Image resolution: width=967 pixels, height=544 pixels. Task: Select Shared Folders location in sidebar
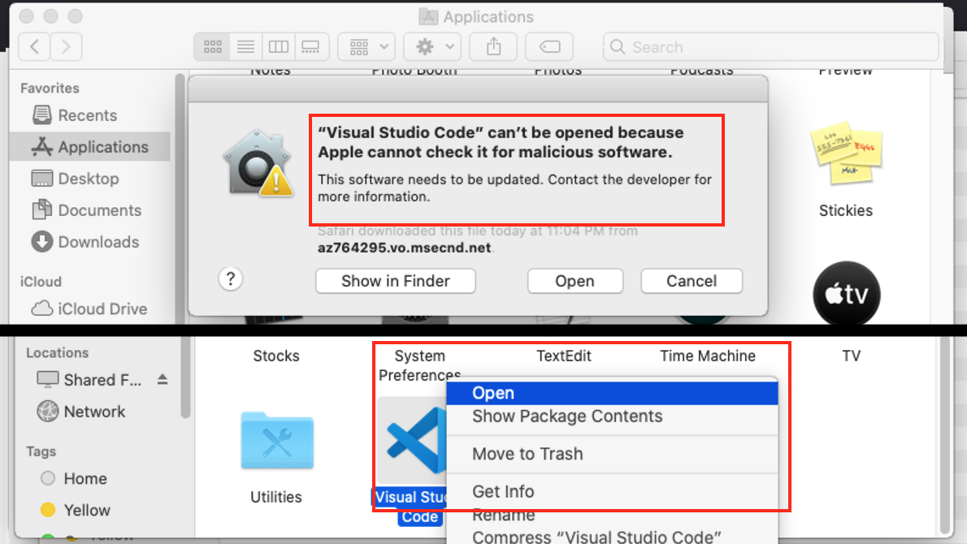click(x=89, y=379)
